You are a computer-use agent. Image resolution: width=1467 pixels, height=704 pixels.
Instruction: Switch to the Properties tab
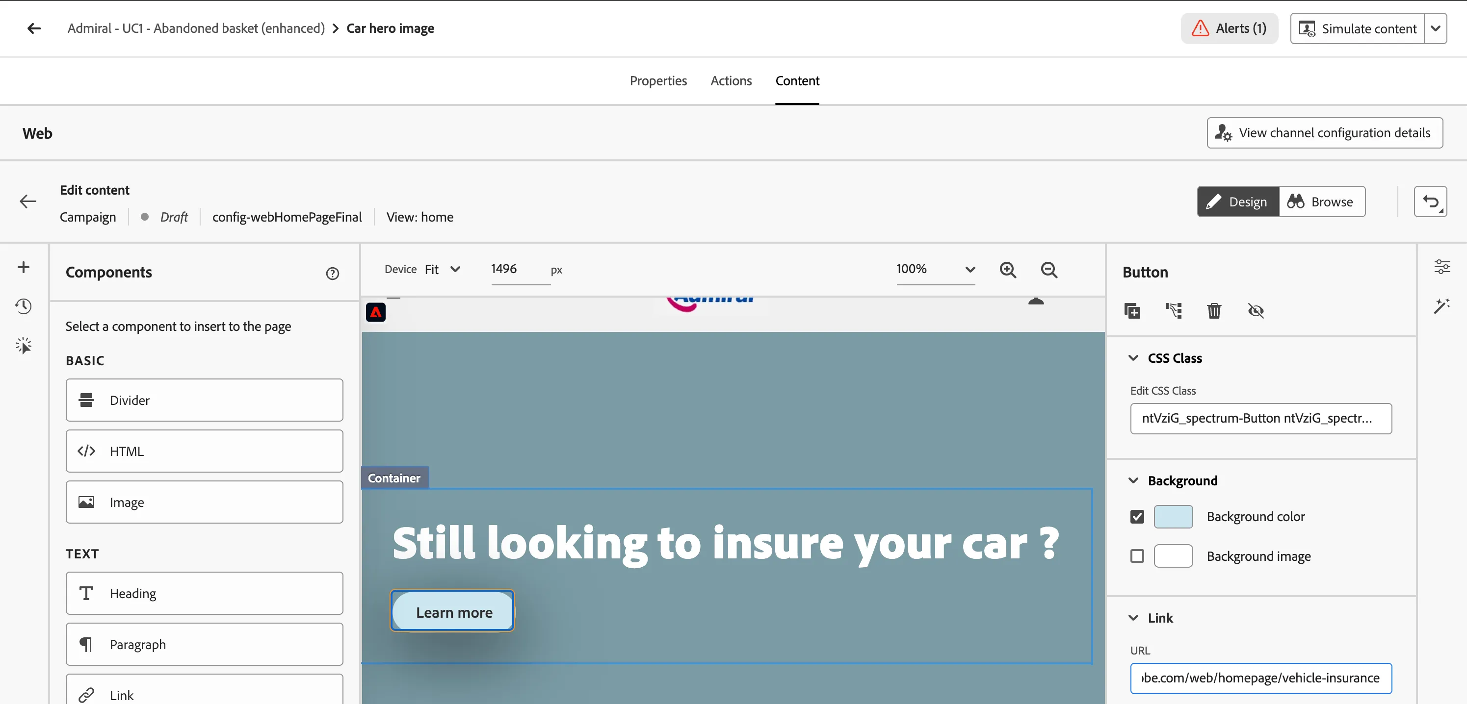pos(658,81)
